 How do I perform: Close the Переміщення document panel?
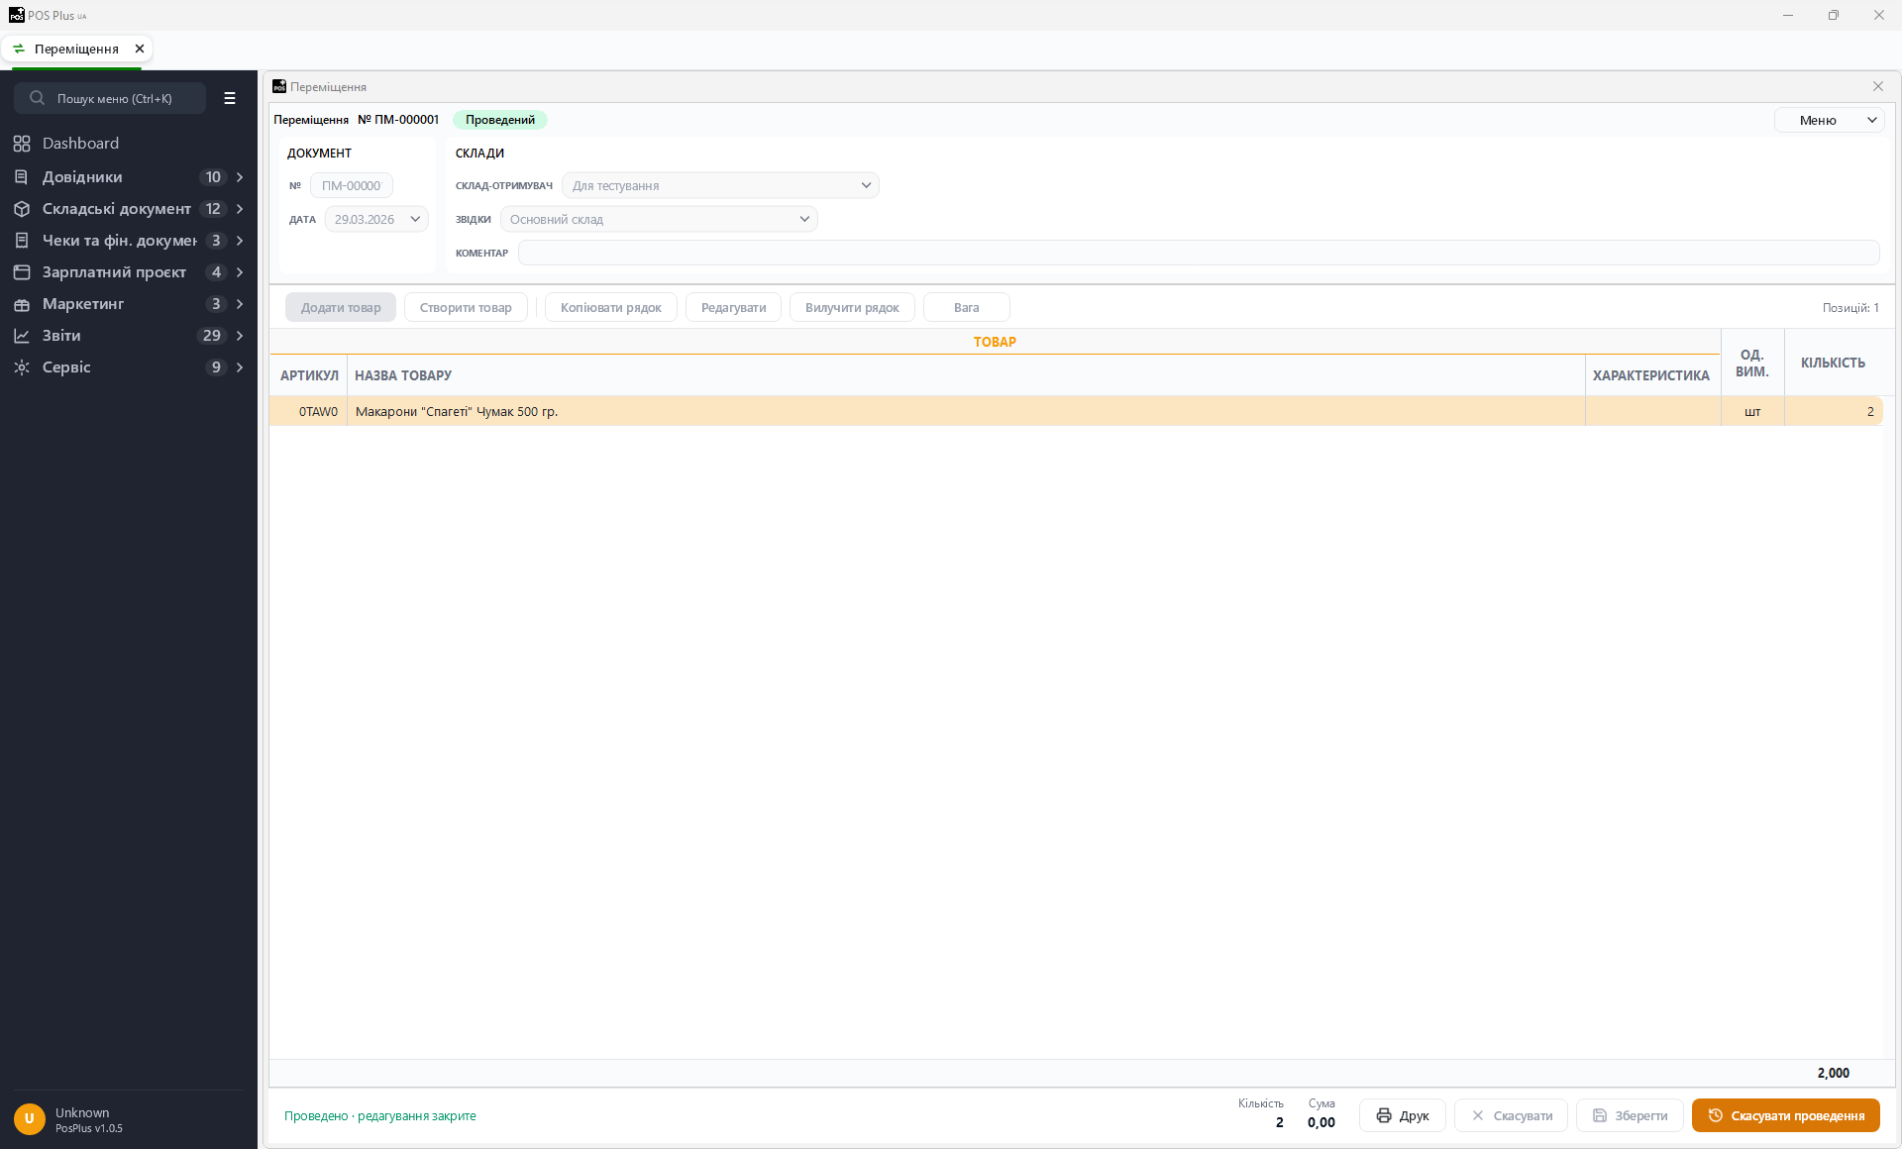[1878, 86]
